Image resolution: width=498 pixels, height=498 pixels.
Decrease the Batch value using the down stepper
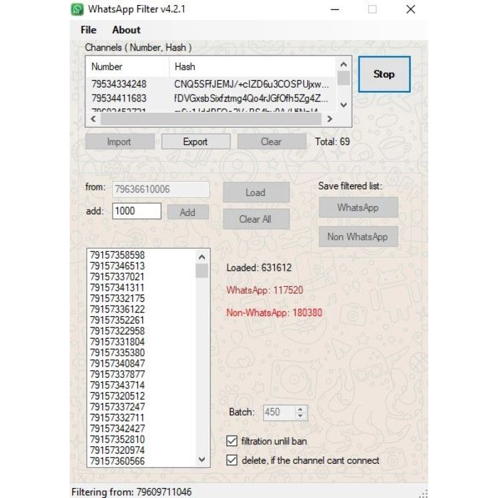(x=301, y=416)
